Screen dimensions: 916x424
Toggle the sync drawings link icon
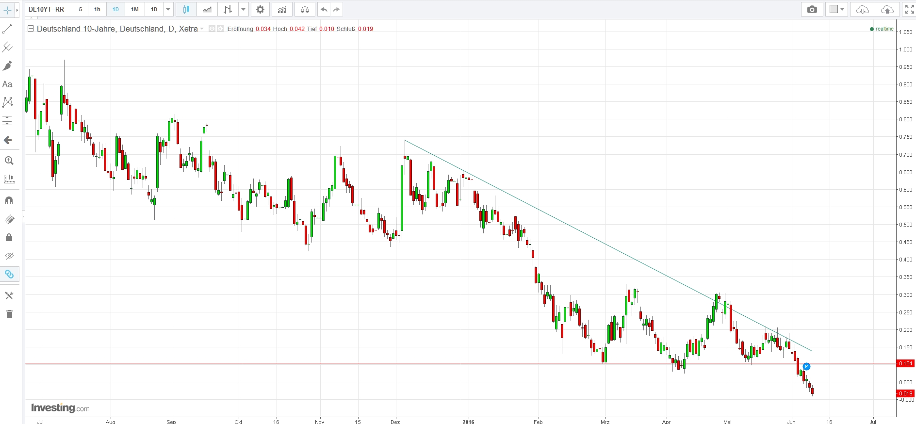pos(9,274)
